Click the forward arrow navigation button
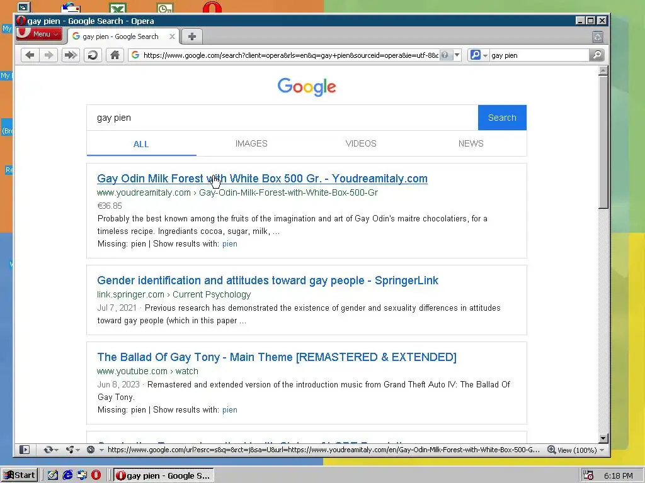The height and width of the screenshot is (483, 645). [x=49, y=55]
